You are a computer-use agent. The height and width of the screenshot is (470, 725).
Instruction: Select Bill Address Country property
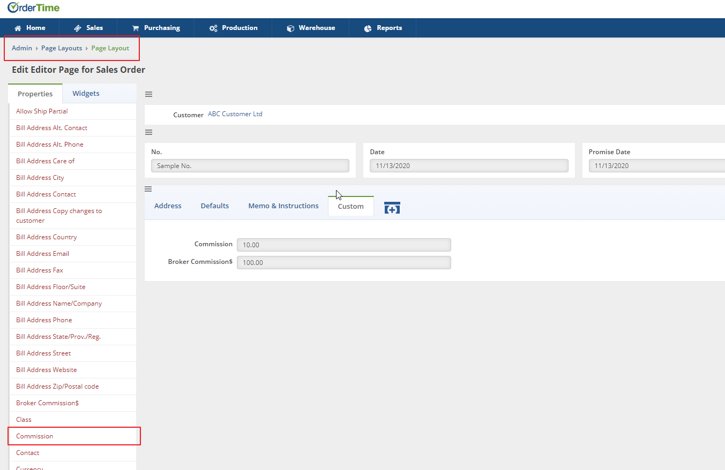(x=73, y=237)
